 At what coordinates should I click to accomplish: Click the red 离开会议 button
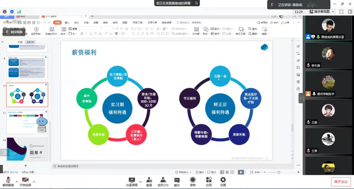point(341,182)
